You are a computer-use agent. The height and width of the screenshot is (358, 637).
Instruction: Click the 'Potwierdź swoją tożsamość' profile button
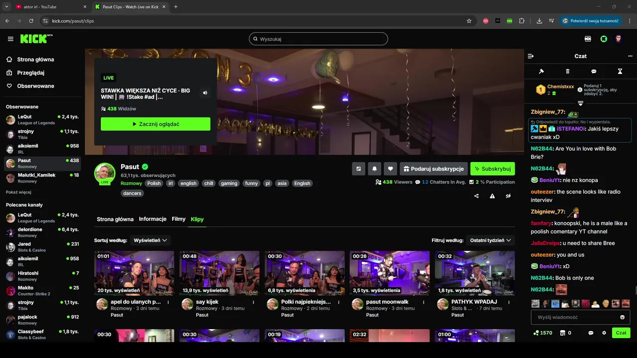pyautogui.click(x=590, y=21)
